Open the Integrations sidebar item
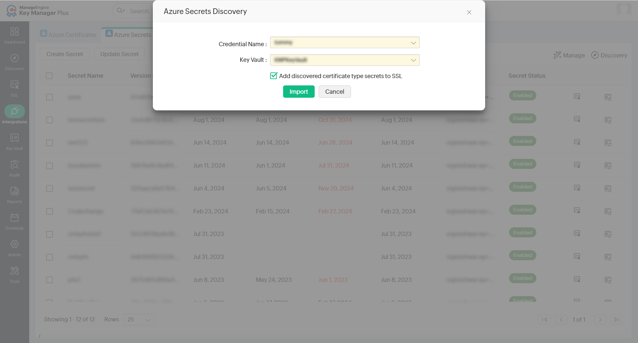 pyautogui.click(x=15, y=115)
